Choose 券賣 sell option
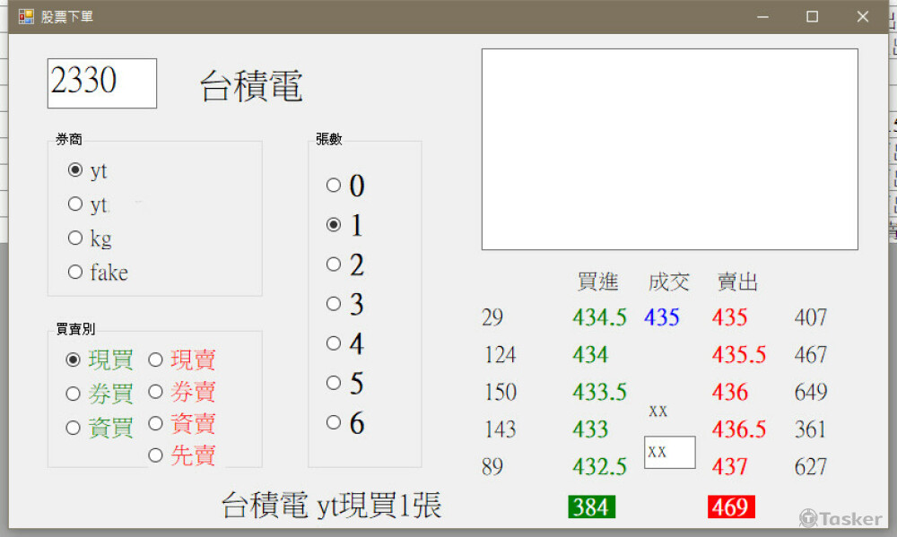 (155, 392)
